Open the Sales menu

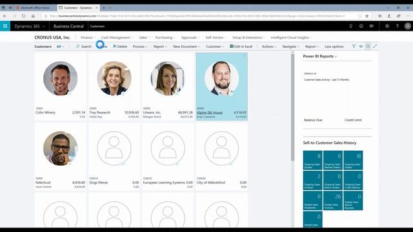click(x=144, y=37)
